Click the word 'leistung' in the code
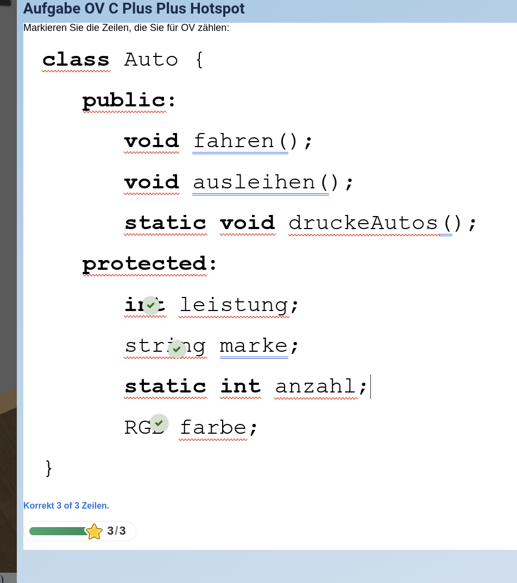 [x=234, y=305]
